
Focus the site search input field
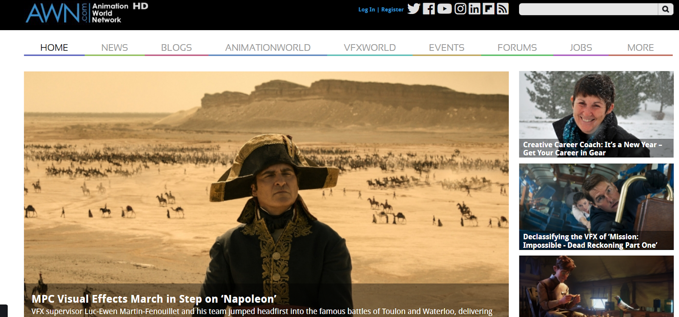(588, 9)
